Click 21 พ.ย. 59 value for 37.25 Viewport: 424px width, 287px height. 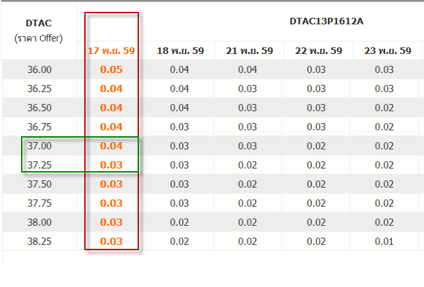[248, 165]
